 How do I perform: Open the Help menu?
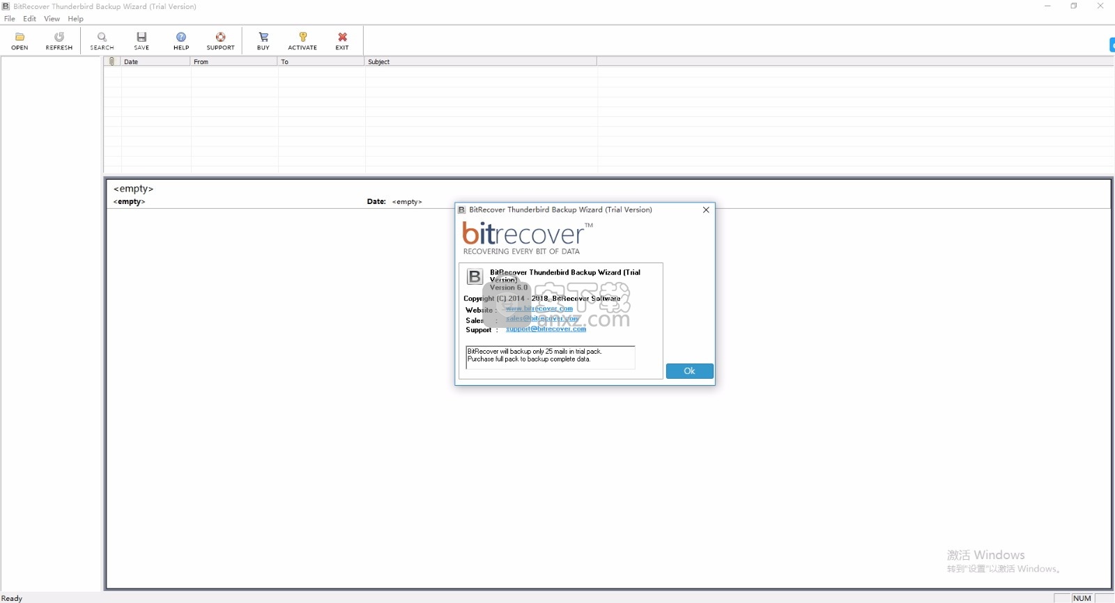point(75,19)
